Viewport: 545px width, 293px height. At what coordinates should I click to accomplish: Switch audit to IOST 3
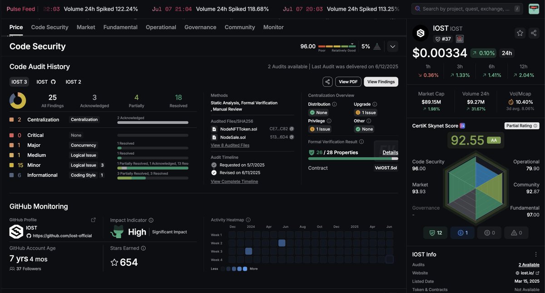19,82
